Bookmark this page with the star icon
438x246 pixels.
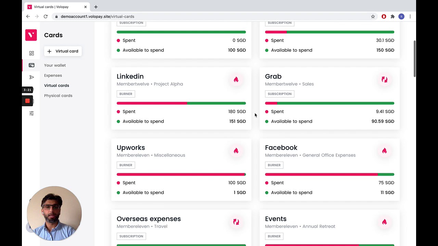click(373, 16)
